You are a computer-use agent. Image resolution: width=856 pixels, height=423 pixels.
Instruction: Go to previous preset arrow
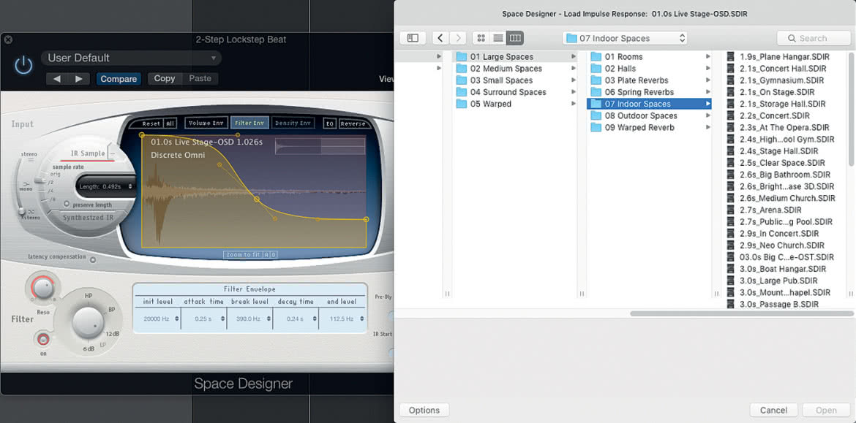tap(57, 79)
